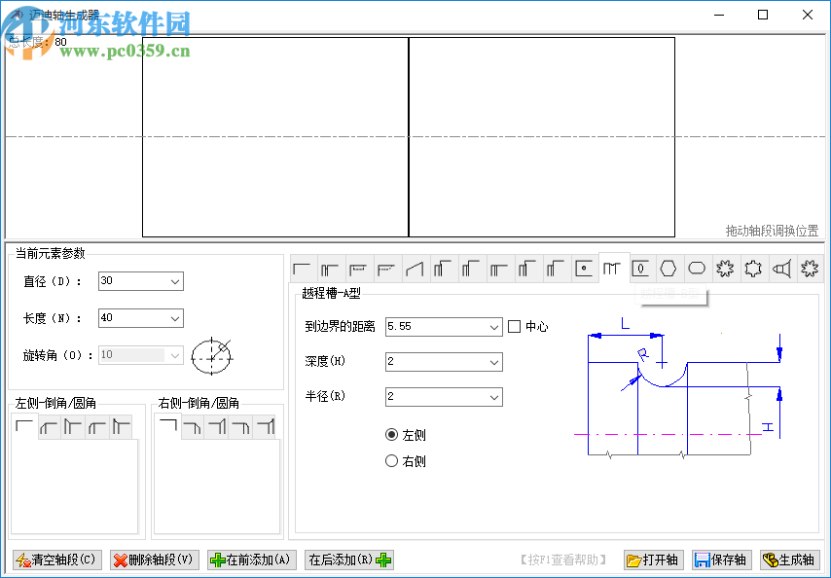Image resolution: width=831 pixels, height=578 pixels.
Task: Click the 旋转角(O) combo box
Action: point(141,355)
